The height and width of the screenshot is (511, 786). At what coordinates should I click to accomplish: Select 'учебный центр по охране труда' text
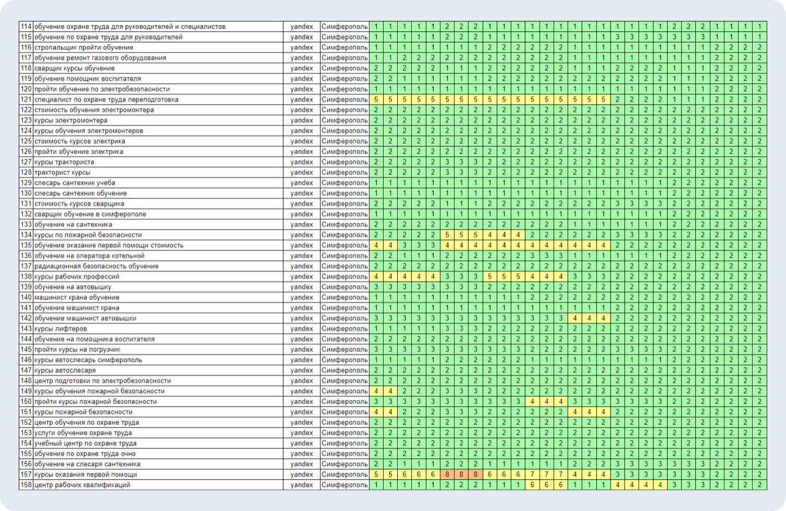point(86,444)
